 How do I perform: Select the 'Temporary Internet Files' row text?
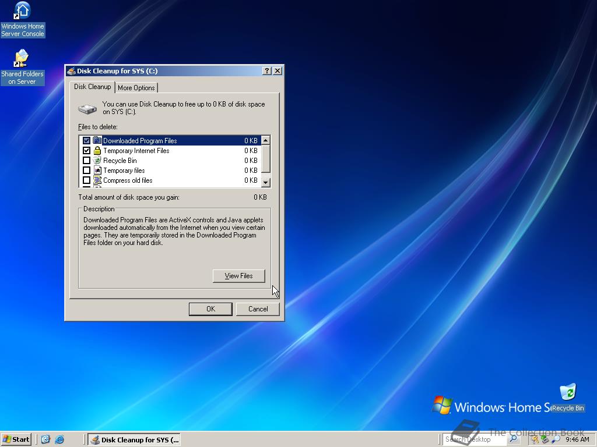[x=136, y=151]
